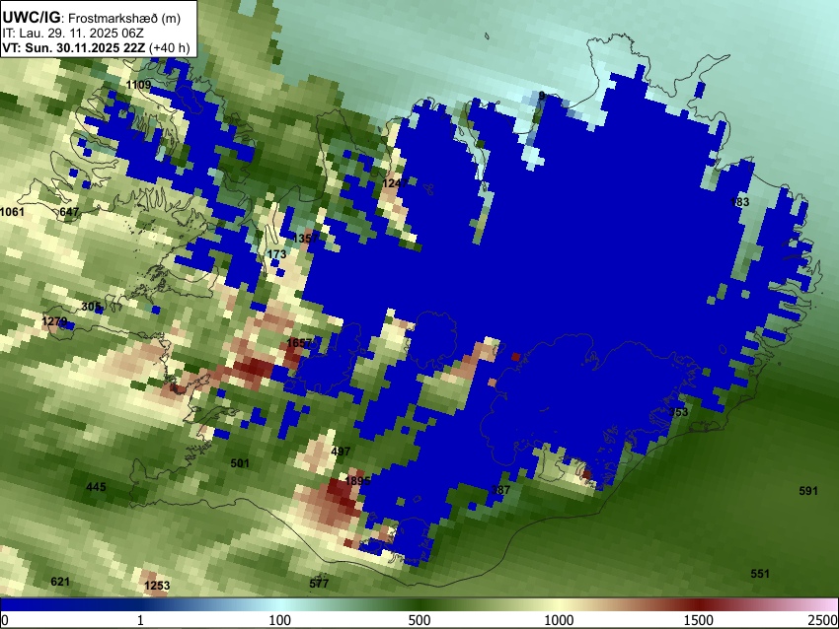Click the map value "591"
The image size is (839, 629).
pyautogui.click(x=808, y=491)
